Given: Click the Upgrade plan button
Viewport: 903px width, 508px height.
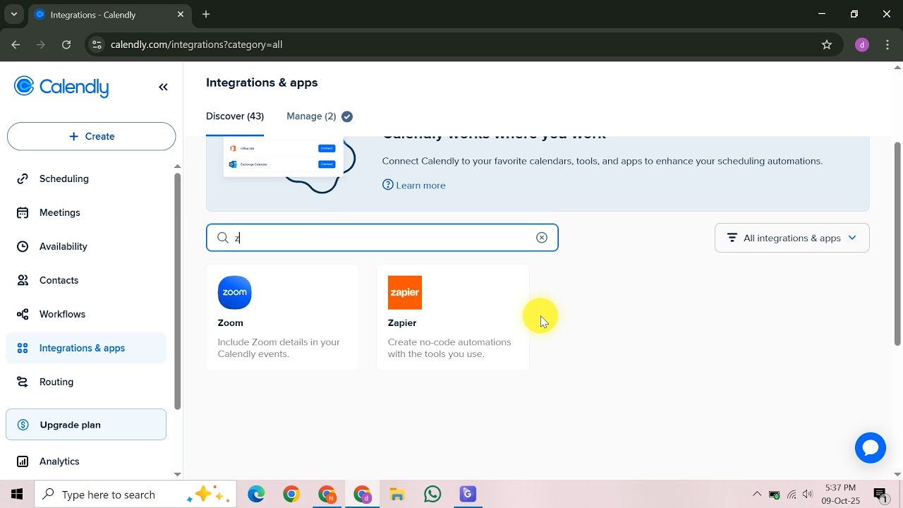Looking at the screenshot, I should pos(86,425).
